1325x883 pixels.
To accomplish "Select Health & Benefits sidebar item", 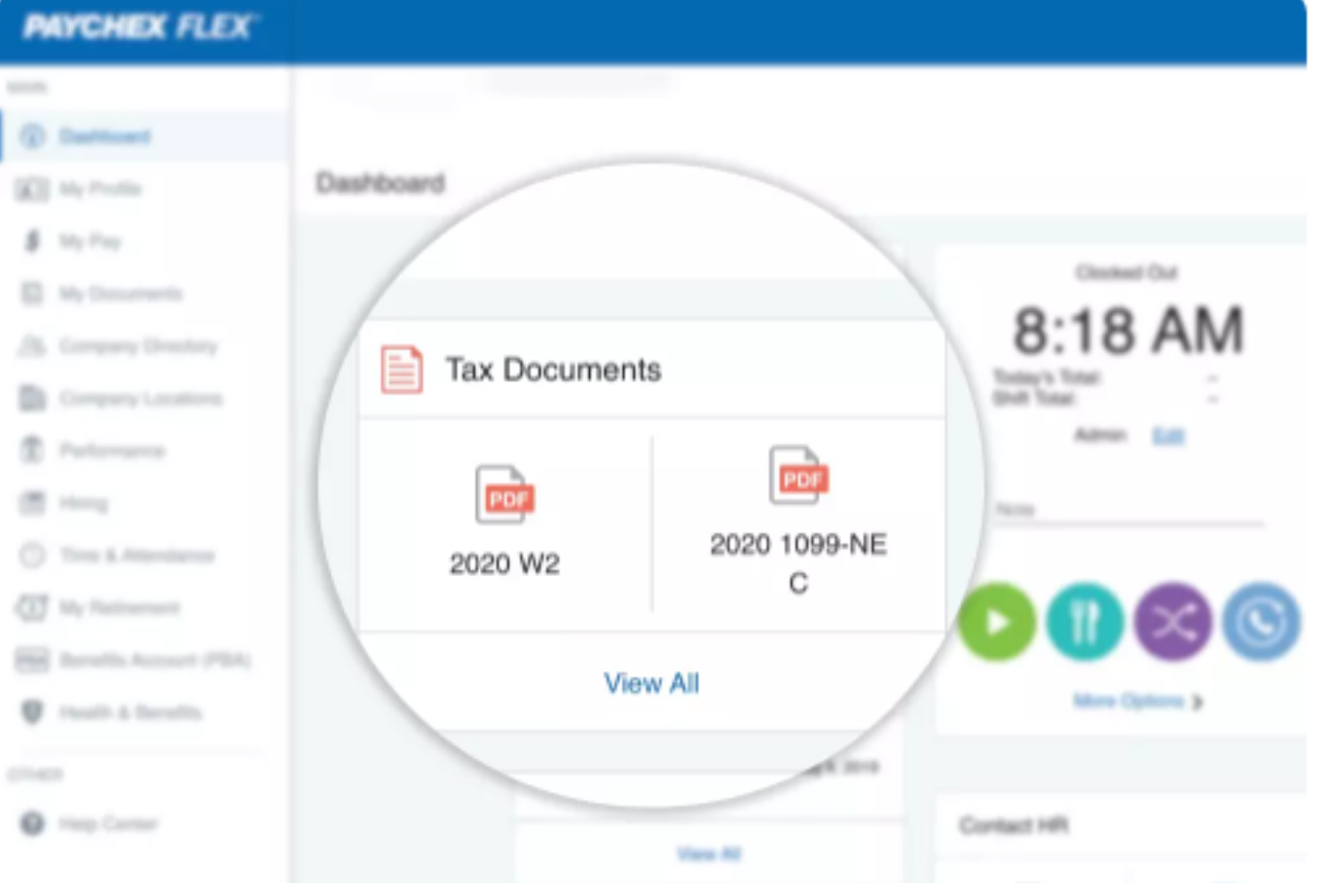I will 130,712.
